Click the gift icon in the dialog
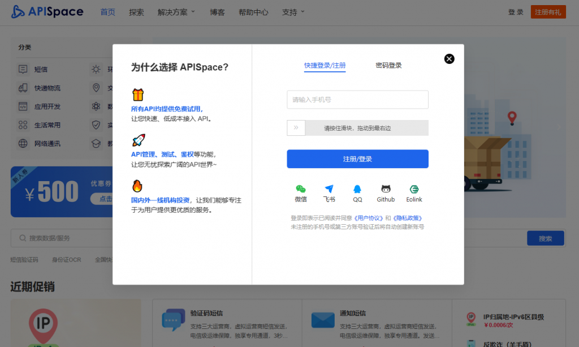Screen dimensions: 579x347 [x=138, y=95]
